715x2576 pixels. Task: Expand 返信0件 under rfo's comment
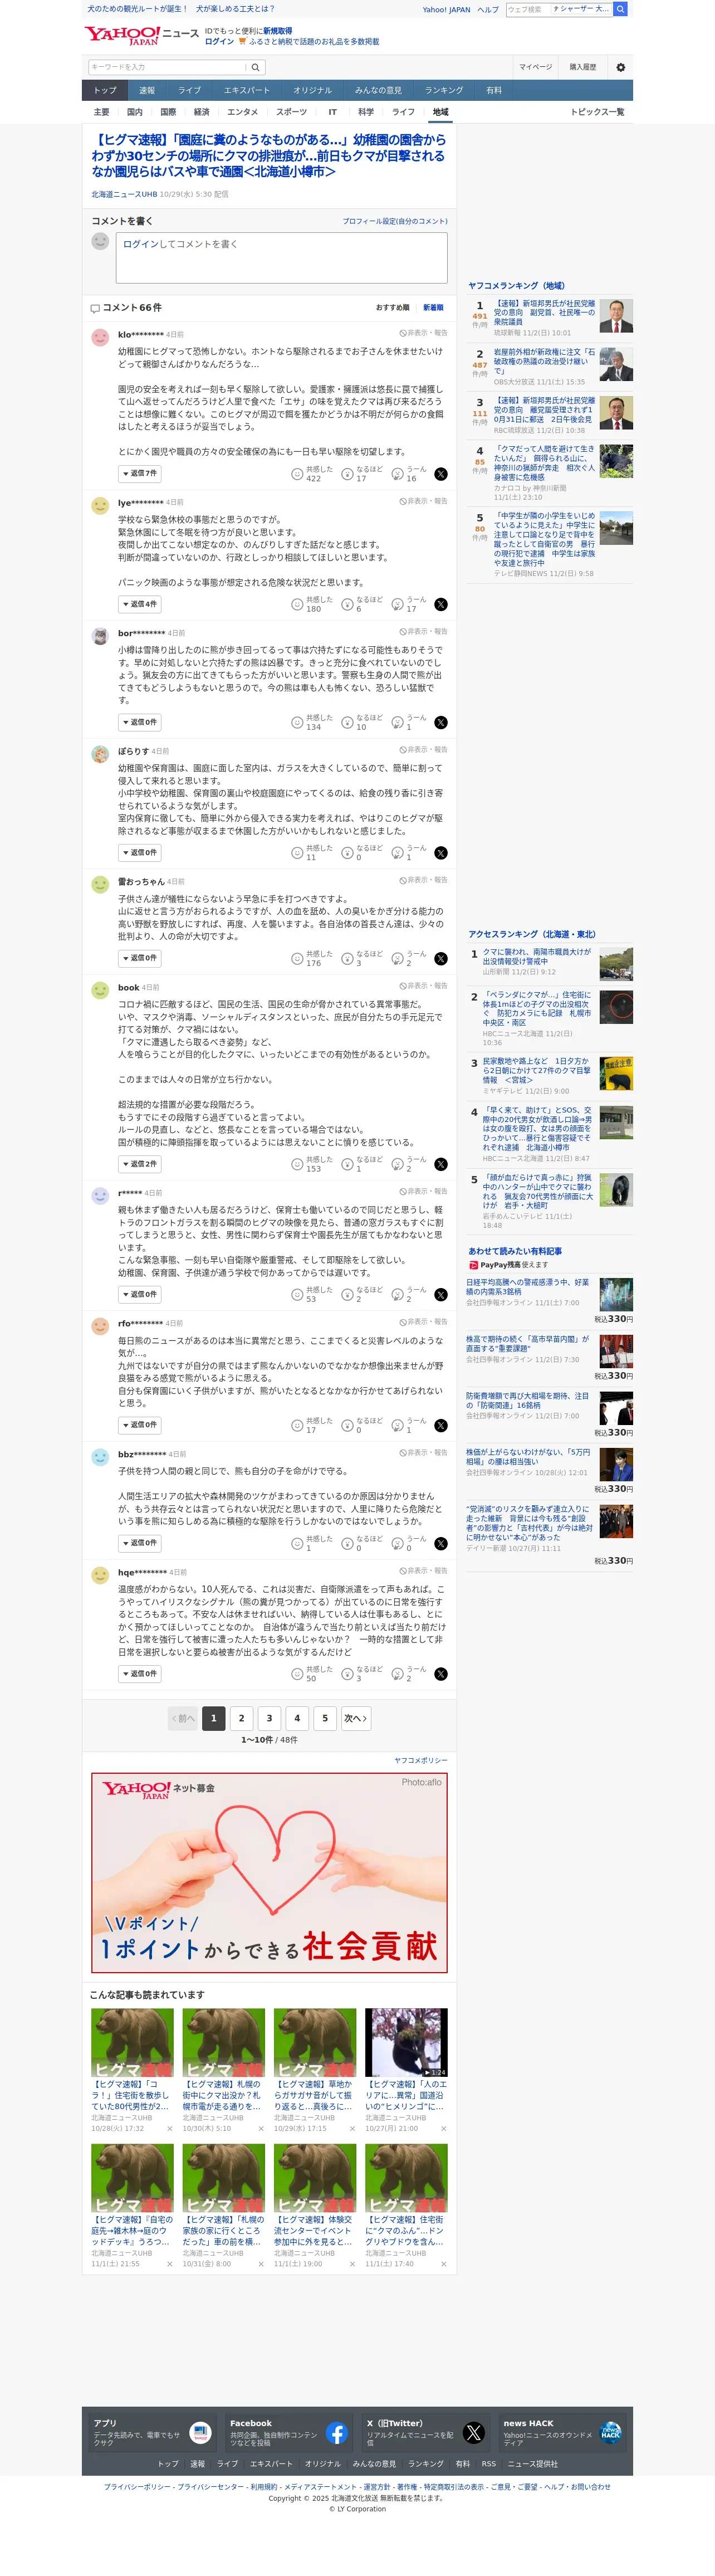(x=140, y=1426)
